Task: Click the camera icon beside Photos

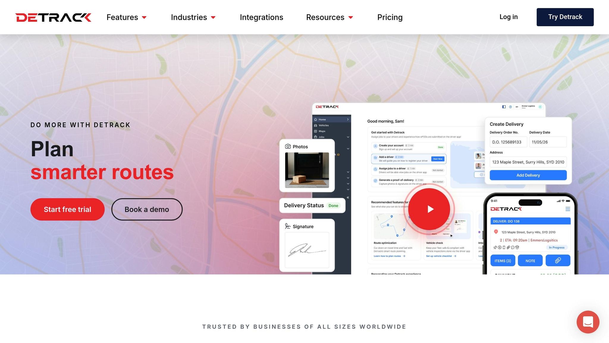Action: click(x=288, y=146)
